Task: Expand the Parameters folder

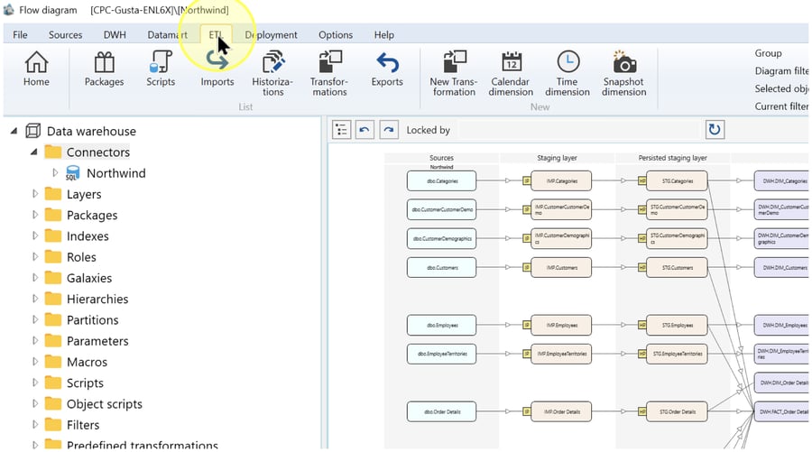Action: click(x=34, y=341)
